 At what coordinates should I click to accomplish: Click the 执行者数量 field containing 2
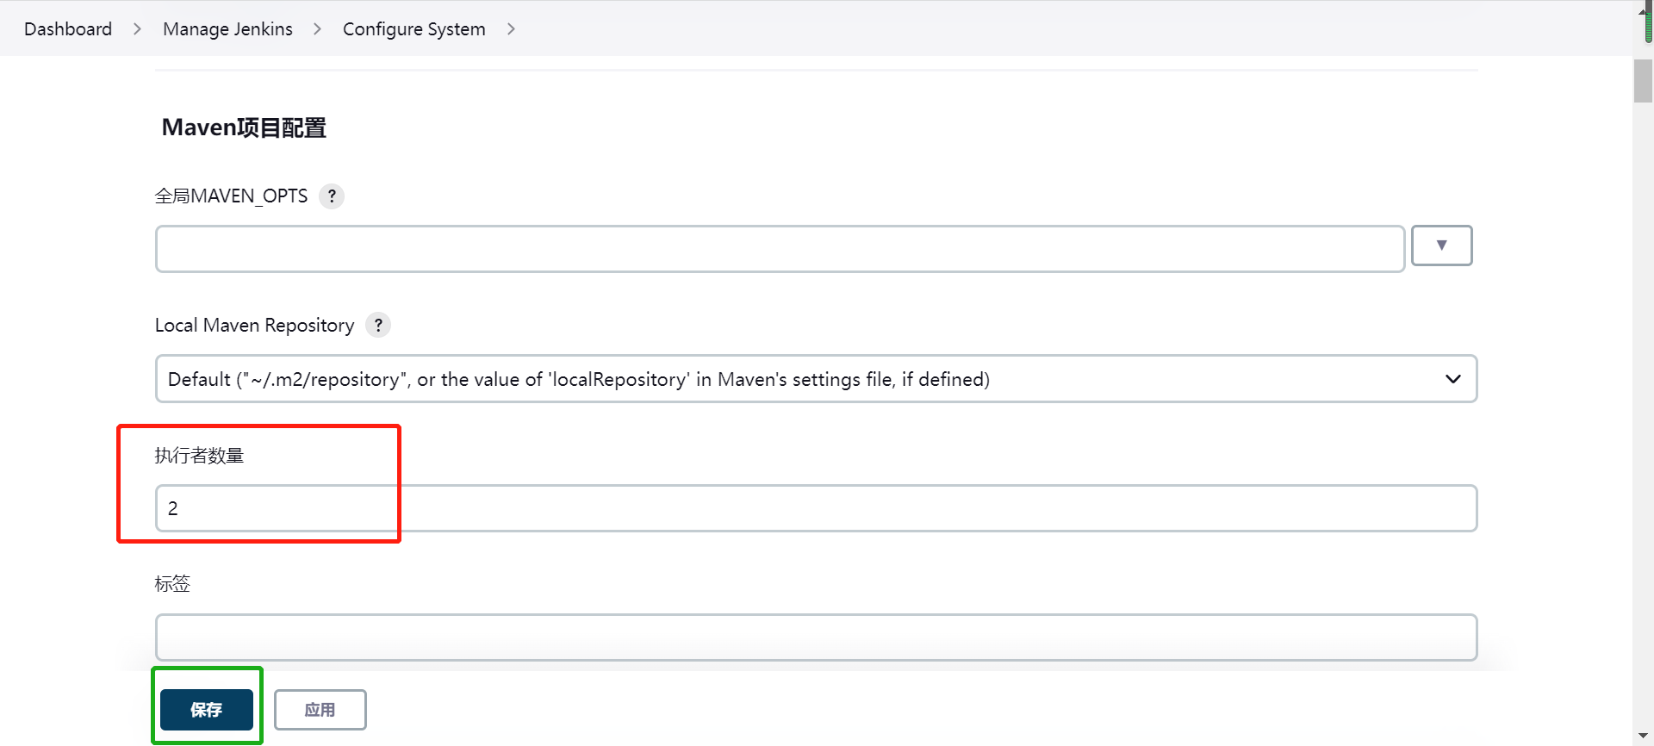click(x=815, y=508)
